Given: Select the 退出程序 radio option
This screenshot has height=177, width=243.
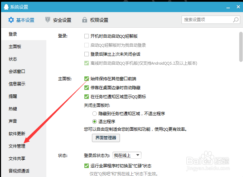Looking at the screenshot, I should [94, 121].
